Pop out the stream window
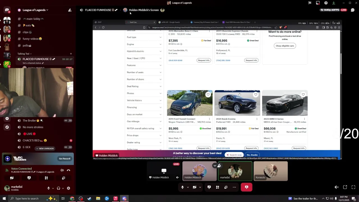The width and height of the screenshot is (359, 202). 345,187
